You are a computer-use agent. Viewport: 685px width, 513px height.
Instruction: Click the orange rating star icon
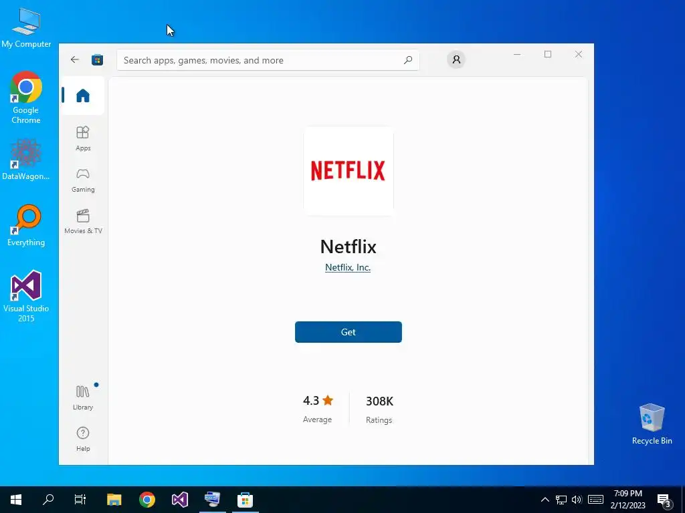328,400
